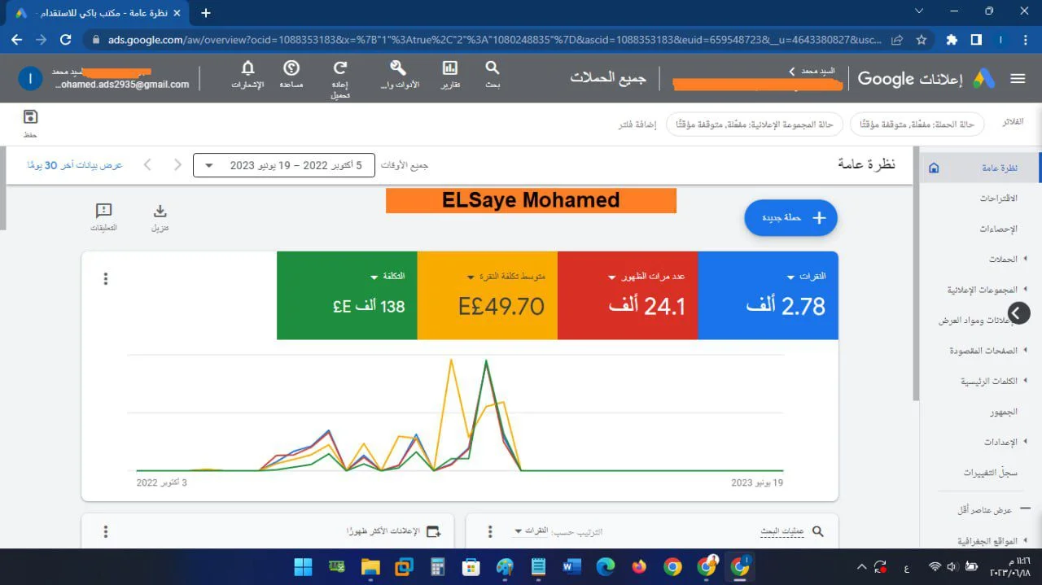Open the date range dropdown
1042x585 pixels.
coord(283,165)
